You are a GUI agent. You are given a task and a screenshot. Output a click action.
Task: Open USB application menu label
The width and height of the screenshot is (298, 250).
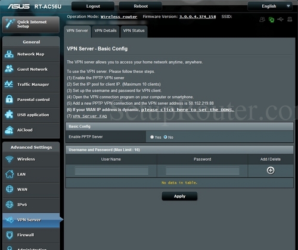click(33, 115)
